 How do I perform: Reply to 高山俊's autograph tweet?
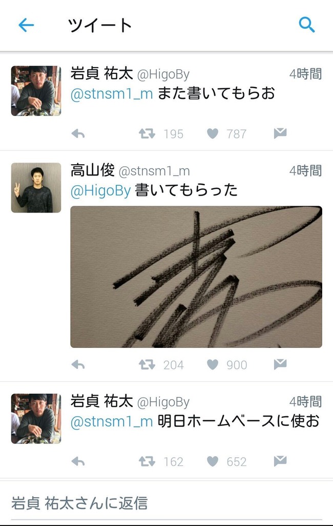(78, 365)
